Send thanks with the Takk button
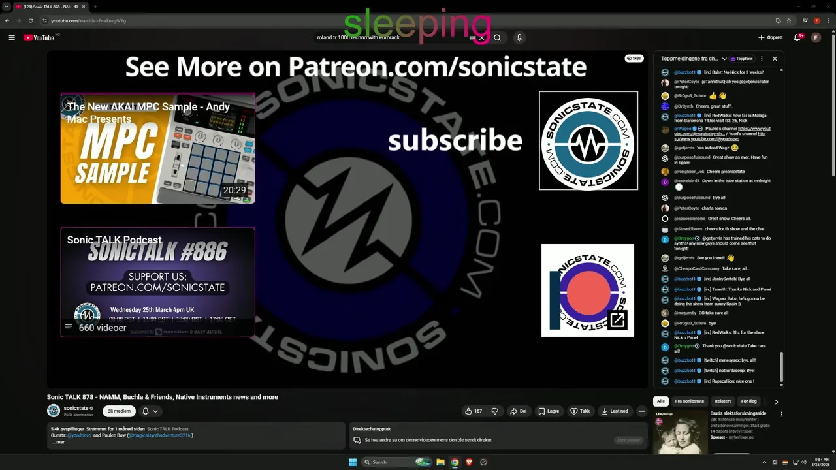This screenshot has width=836, height=470. click(x=580, y=411)
